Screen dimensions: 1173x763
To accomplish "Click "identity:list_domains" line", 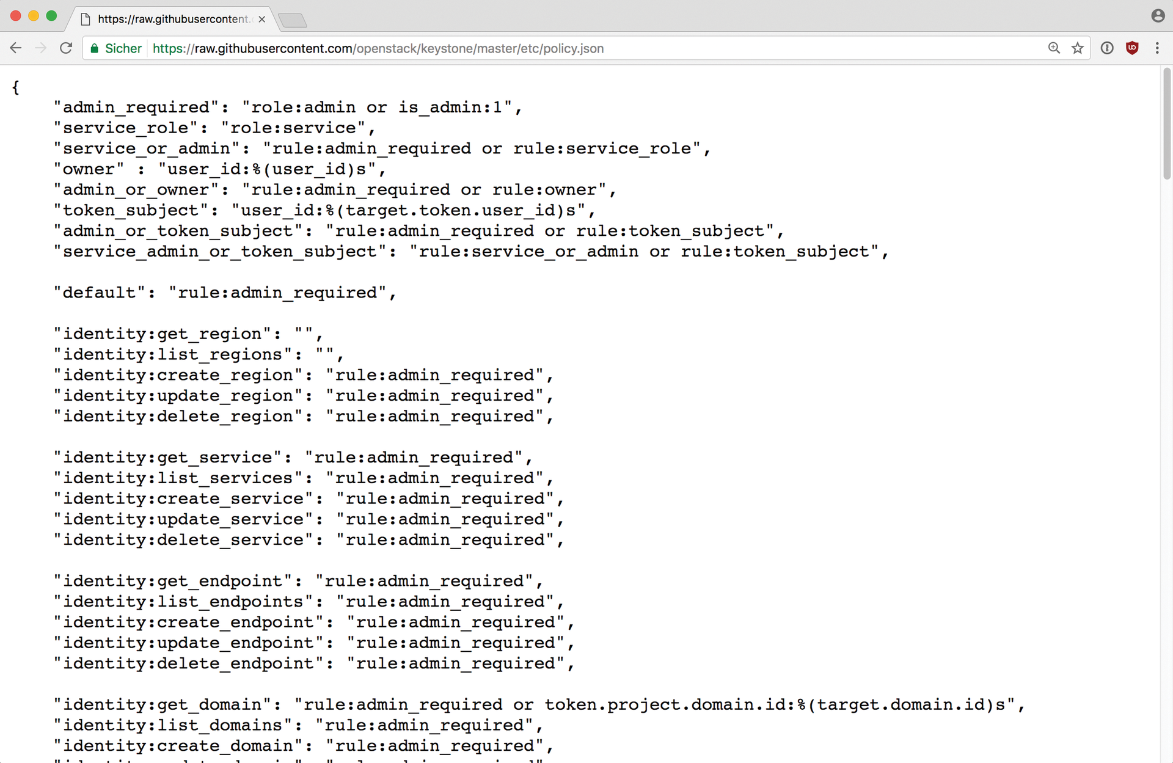I will coord(298,726).
